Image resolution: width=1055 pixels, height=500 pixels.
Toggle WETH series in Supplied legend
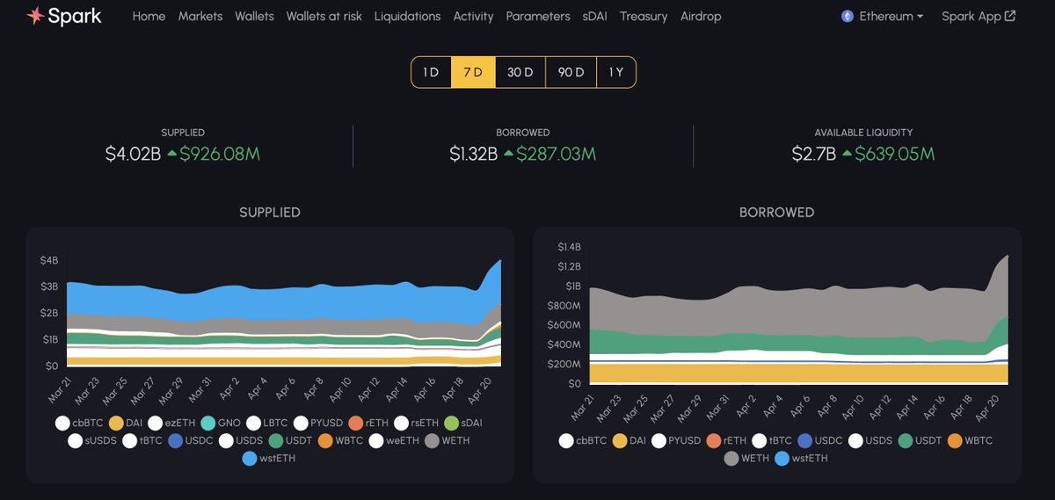[x=447, y=440]
